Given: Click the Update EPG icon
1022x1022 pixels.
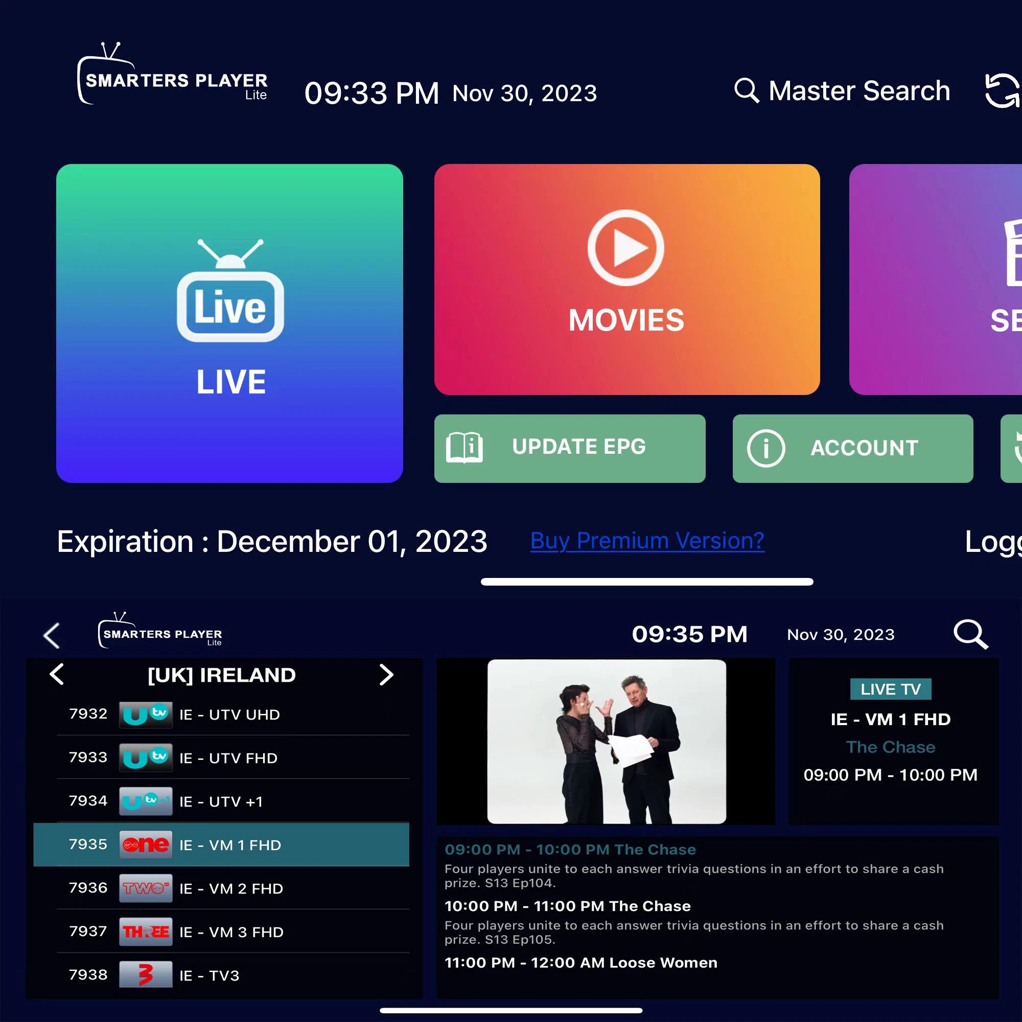Looking at the screenshot, I should click(466, 448).
